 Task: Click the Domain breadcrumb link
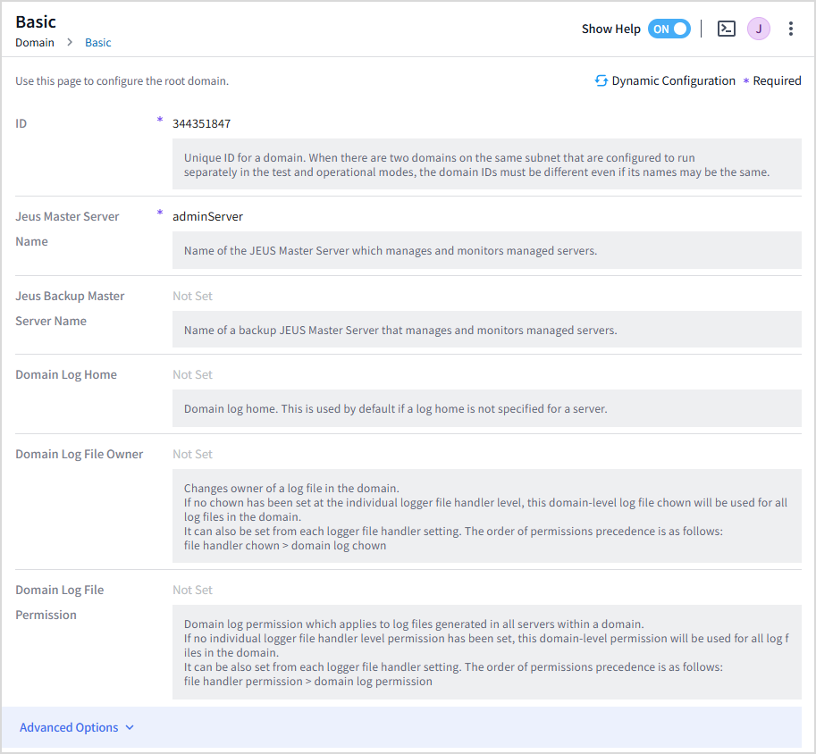tap(34, 43)
